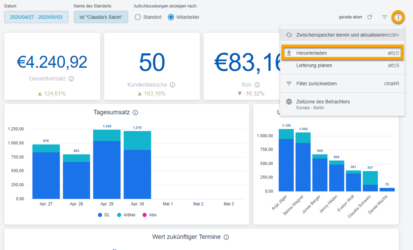Click filter icon beside Filter zurücksetzen
This screenshot has height=250, width=413.
[x=289, y=84]
